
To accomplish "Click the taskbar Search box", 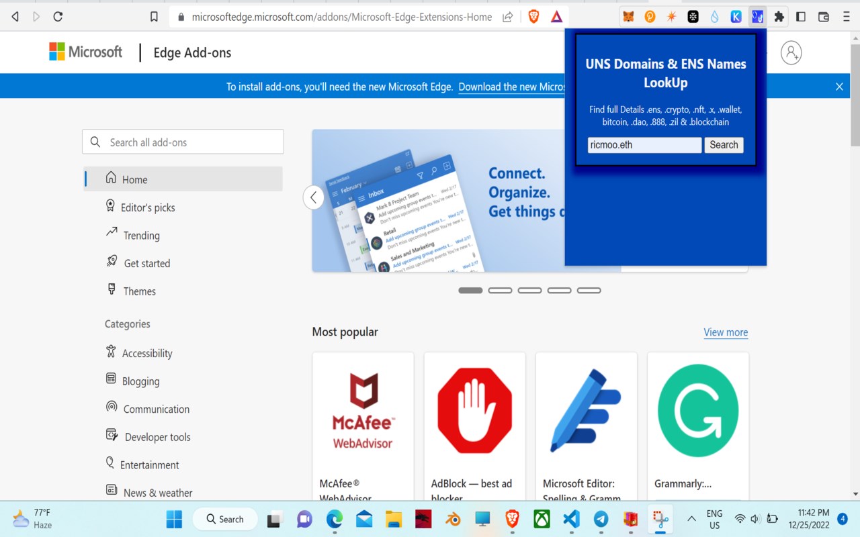I will (225, 519).
